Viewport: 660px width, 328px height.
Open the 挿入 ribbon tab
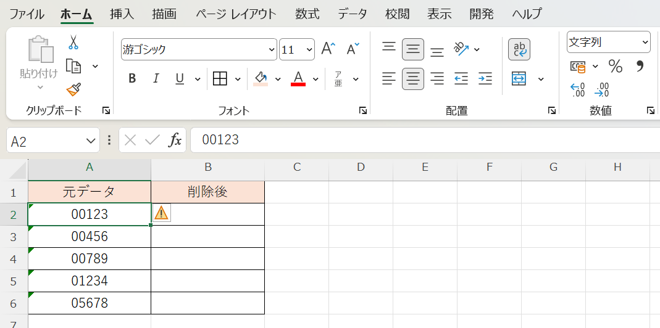[x=122, y=14]
